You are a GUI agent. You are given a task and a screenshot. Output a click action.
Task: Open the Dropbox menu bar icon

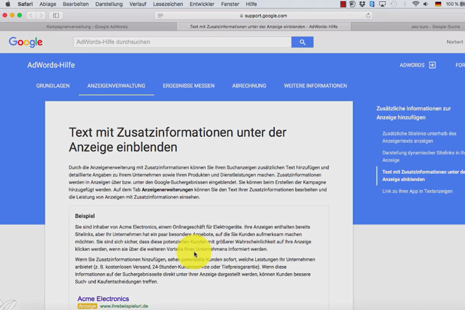tap(362, 4)
